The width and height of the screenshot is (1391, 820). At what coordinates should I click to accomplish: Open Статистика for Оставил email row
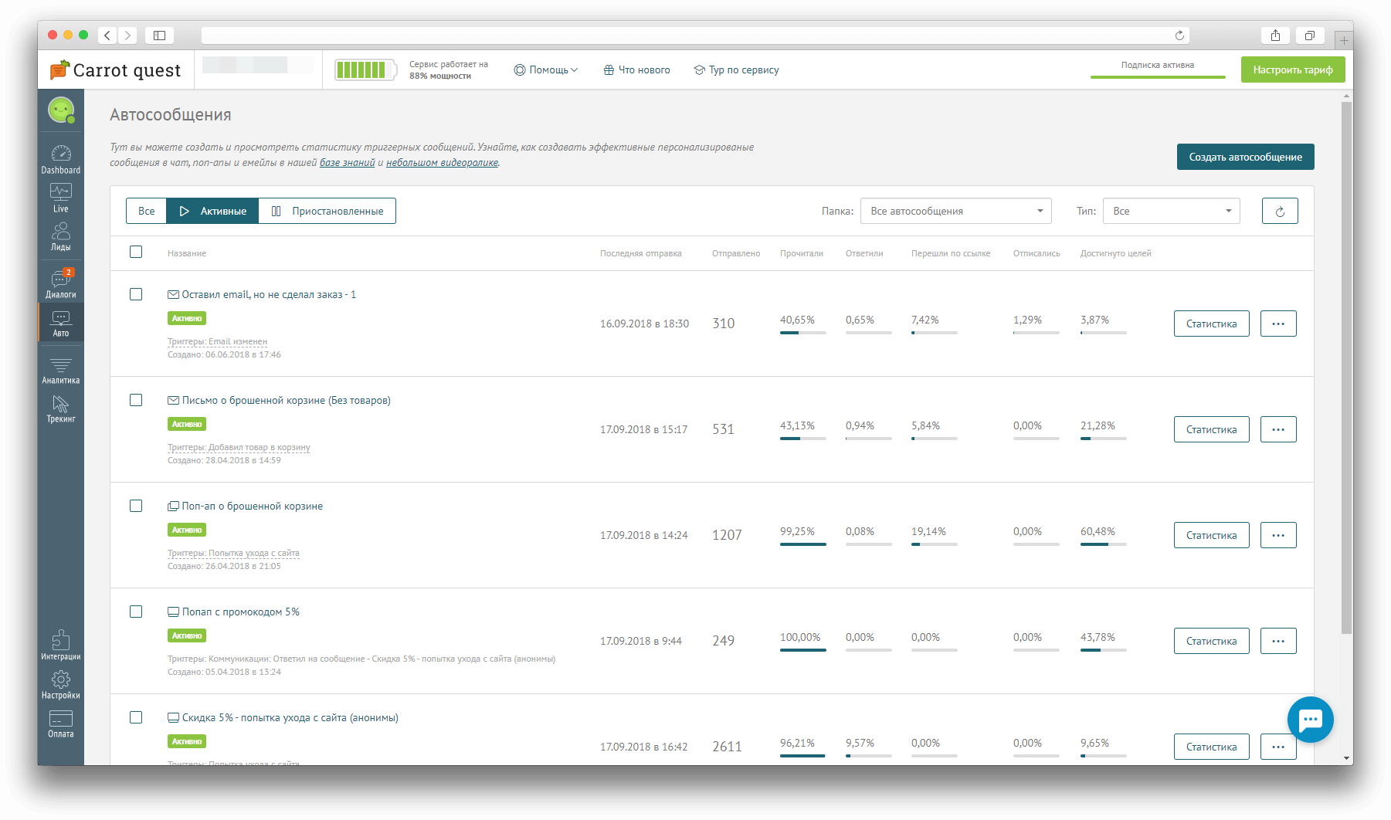coord(1212,324)
